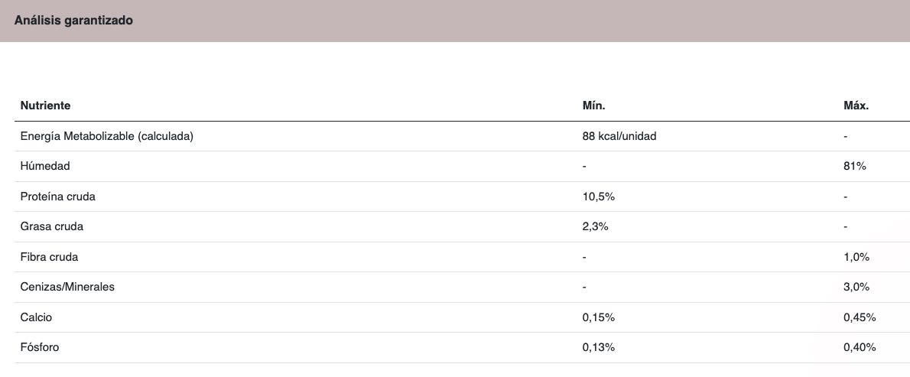Click the 0,13% phosphorus minimum value
The height and width of the screenshot is (377, 910).
(x=598, y=347)
